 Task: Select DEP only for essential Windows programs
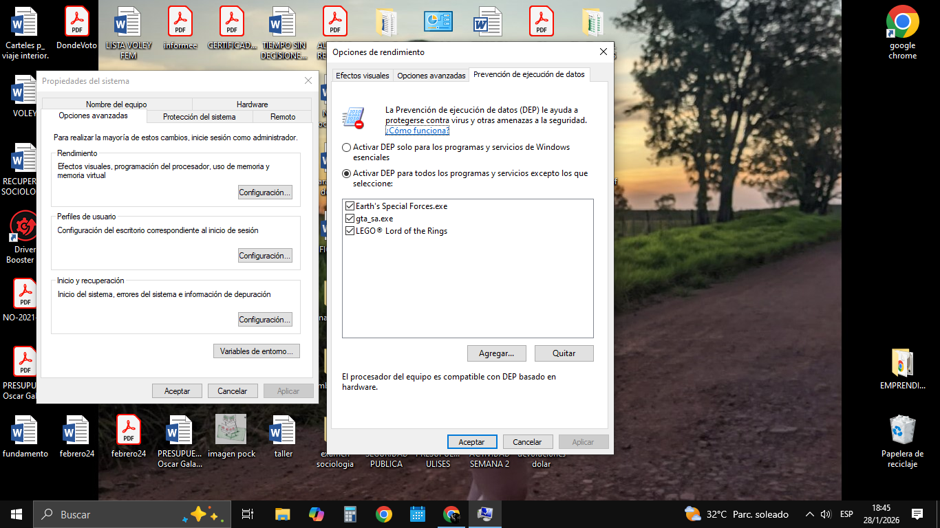click(346, 148)
